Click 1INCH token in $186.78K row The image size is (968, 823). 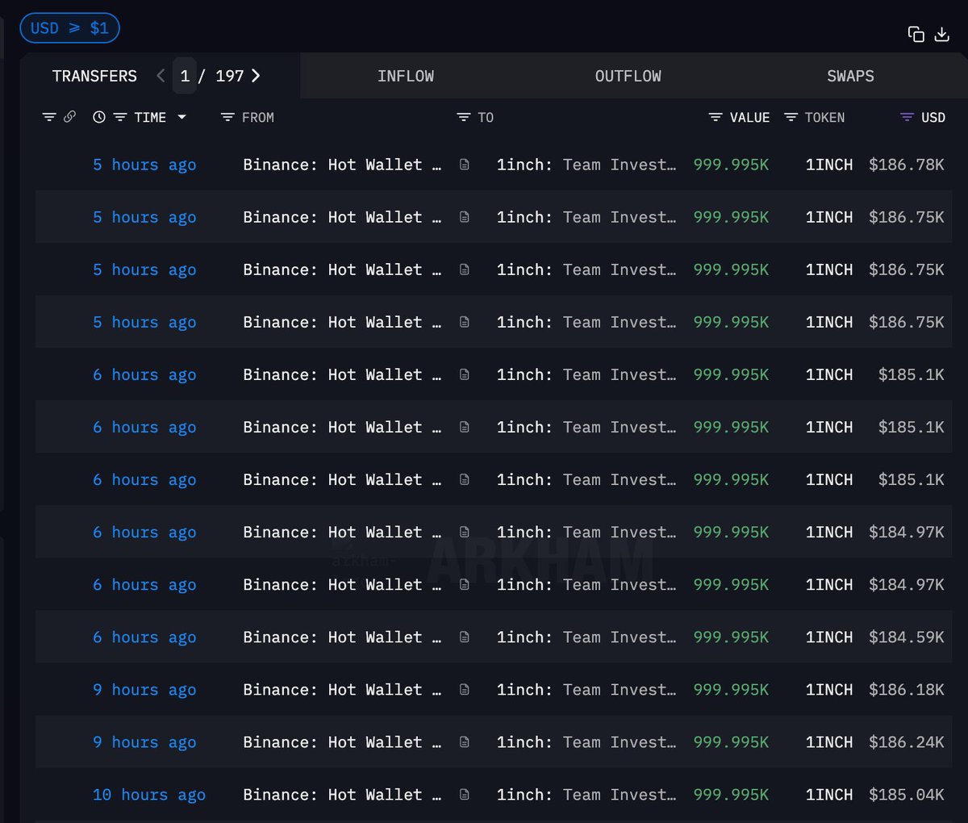tap(829, 165)
